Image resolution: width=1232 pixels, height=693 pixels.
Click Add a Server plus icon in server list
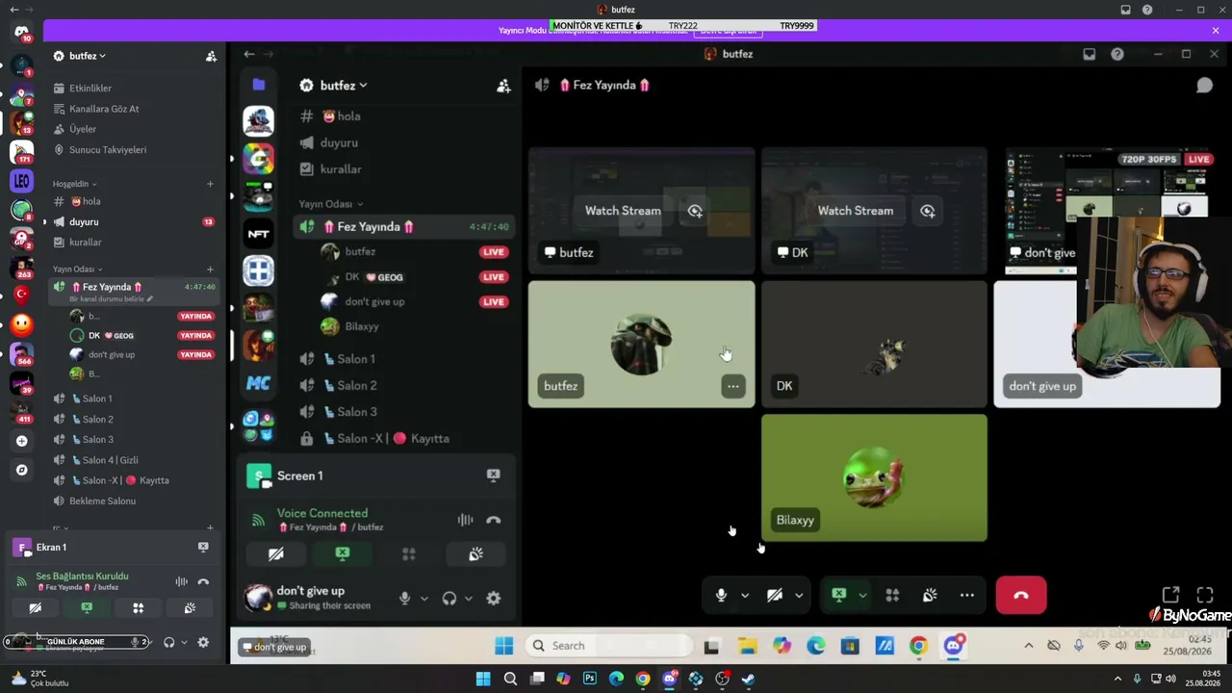[21, 441]
